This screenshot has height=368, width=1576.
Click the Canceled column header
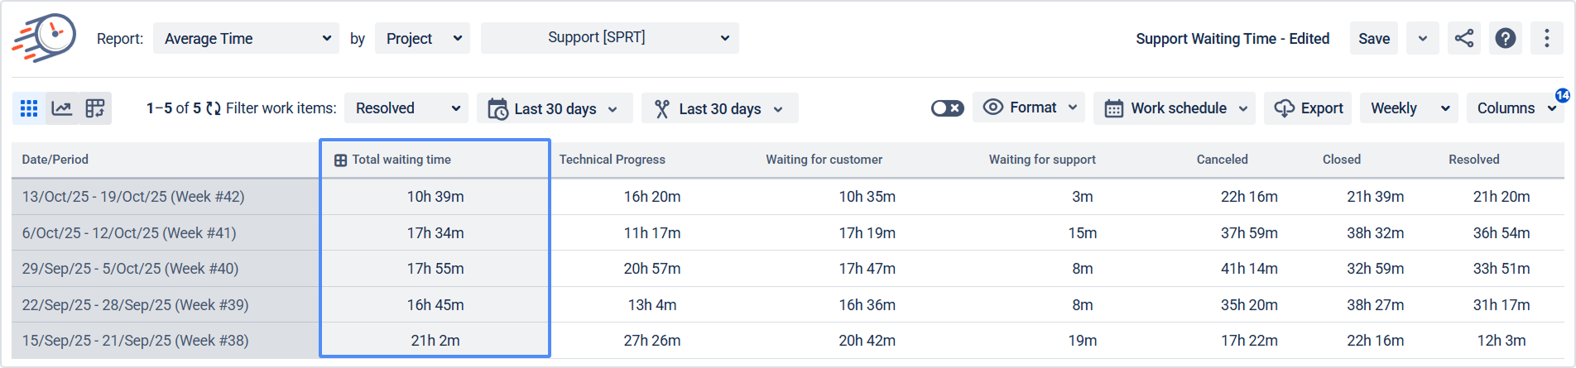tap(1222, 160)
